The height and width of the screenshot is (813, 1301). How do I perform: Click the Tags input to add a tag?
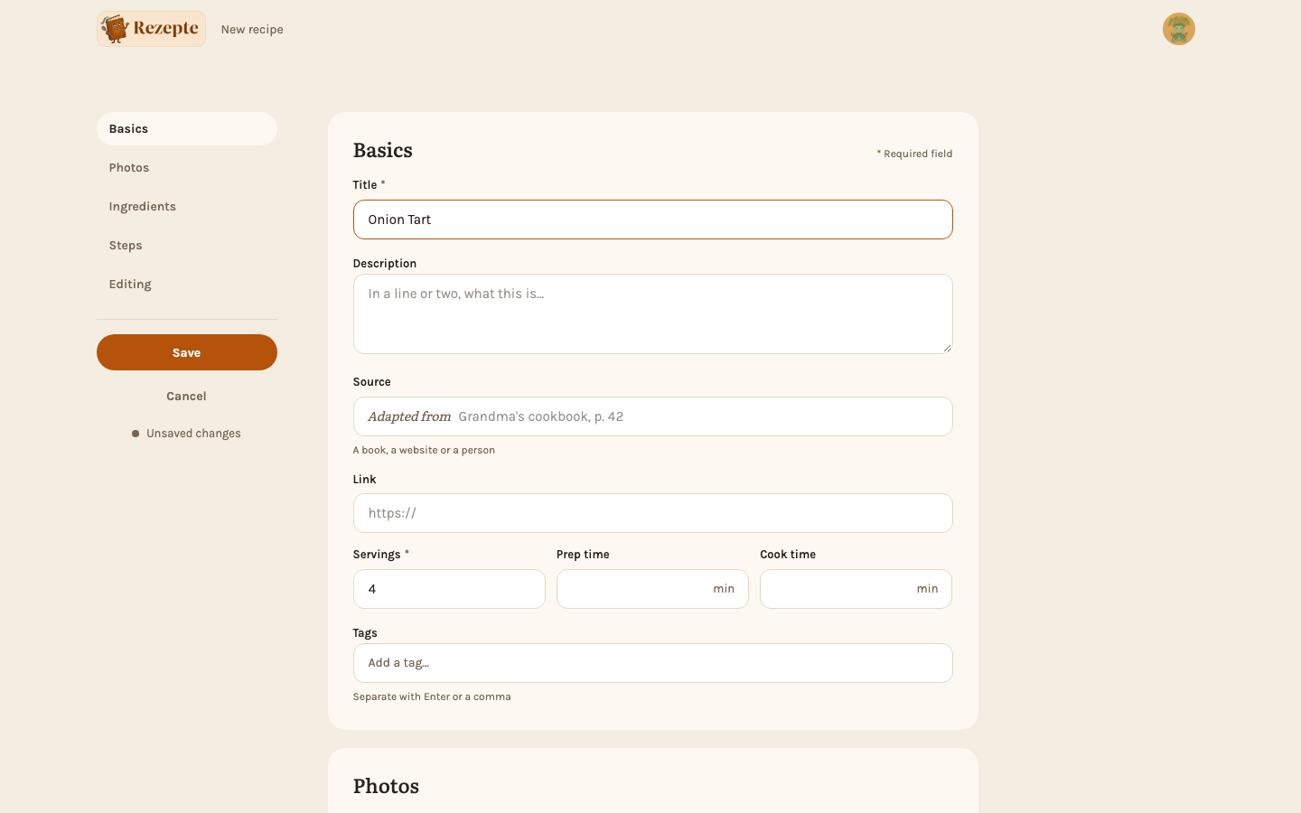653,663
